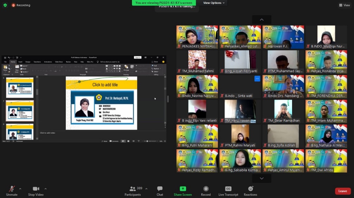Unmute the microphone in Zoom toolbar

point(12,191)
